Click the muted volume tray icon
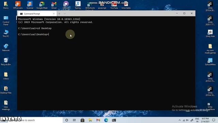 (187, 120)
